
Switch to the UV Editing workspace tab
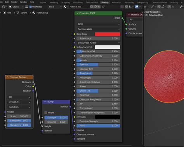tap(78, 2)
